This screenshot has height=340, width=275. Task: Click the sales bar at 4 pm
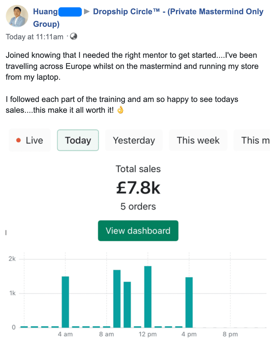189,302
